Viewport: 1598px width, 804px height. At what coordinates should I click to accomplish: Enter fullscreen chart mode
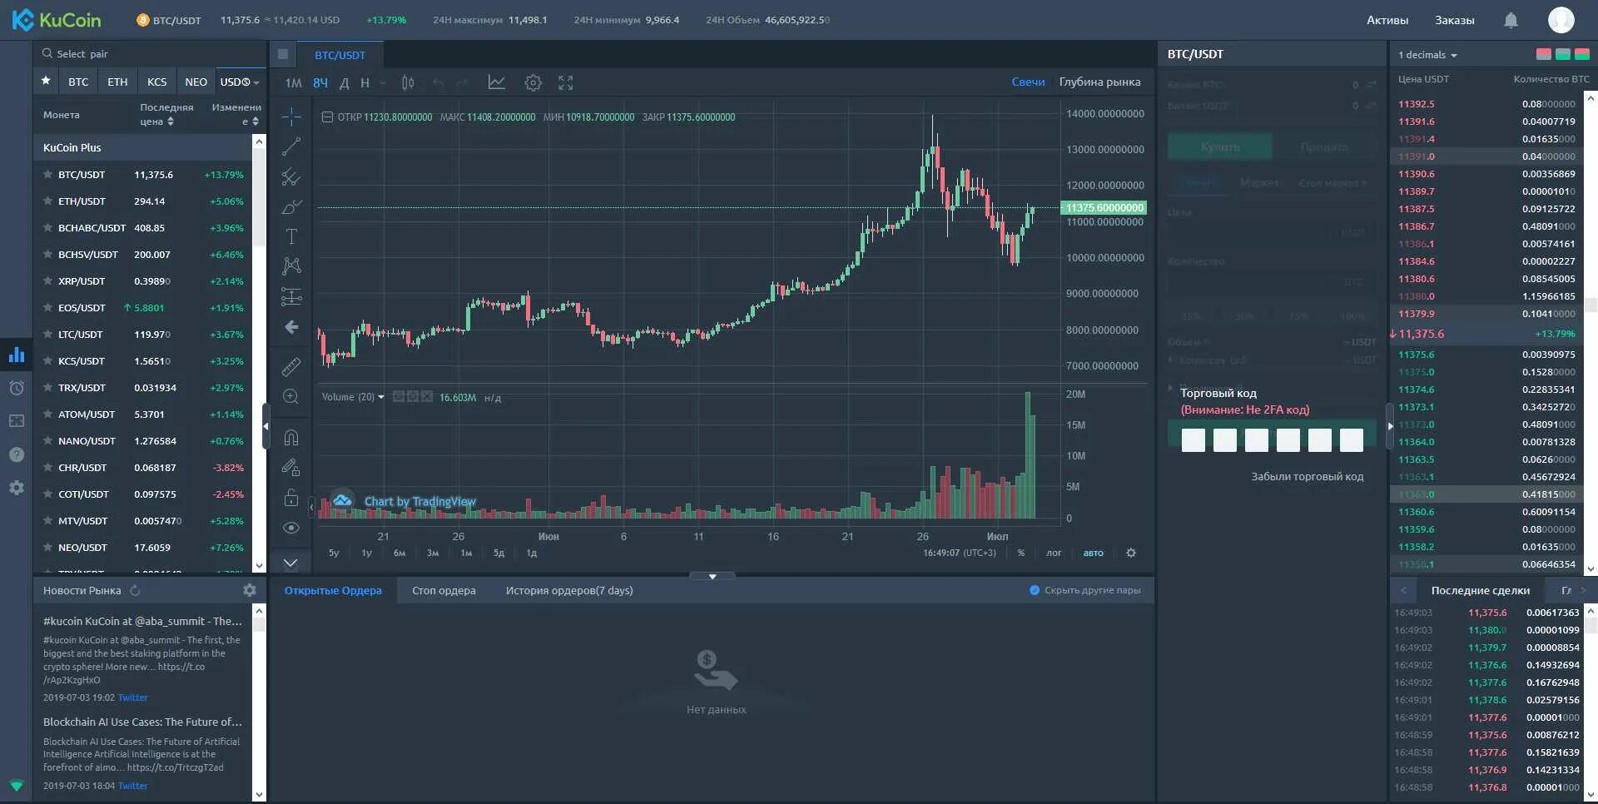pos(566,82)
